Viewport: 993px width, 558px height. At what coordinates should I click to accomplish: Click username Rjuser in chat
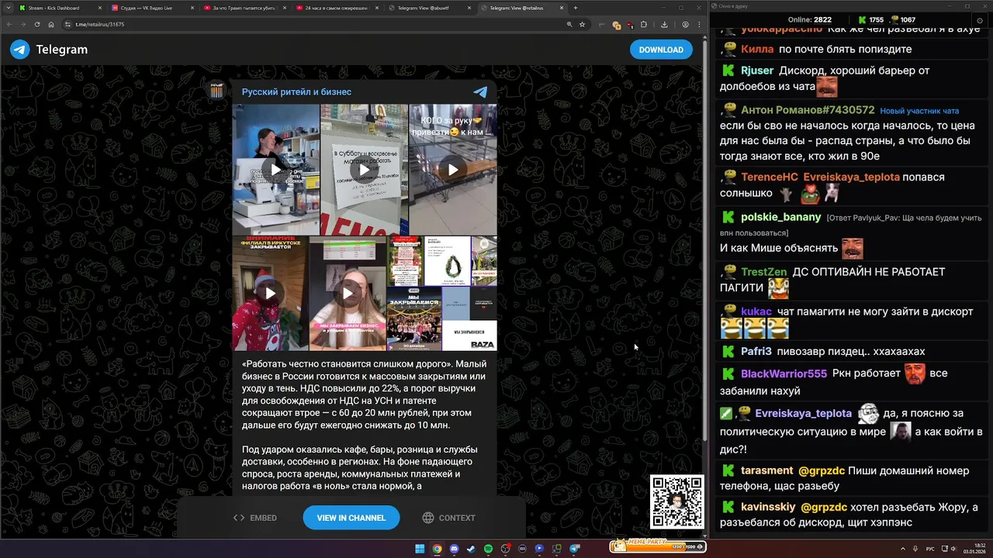tap(757, 71)
